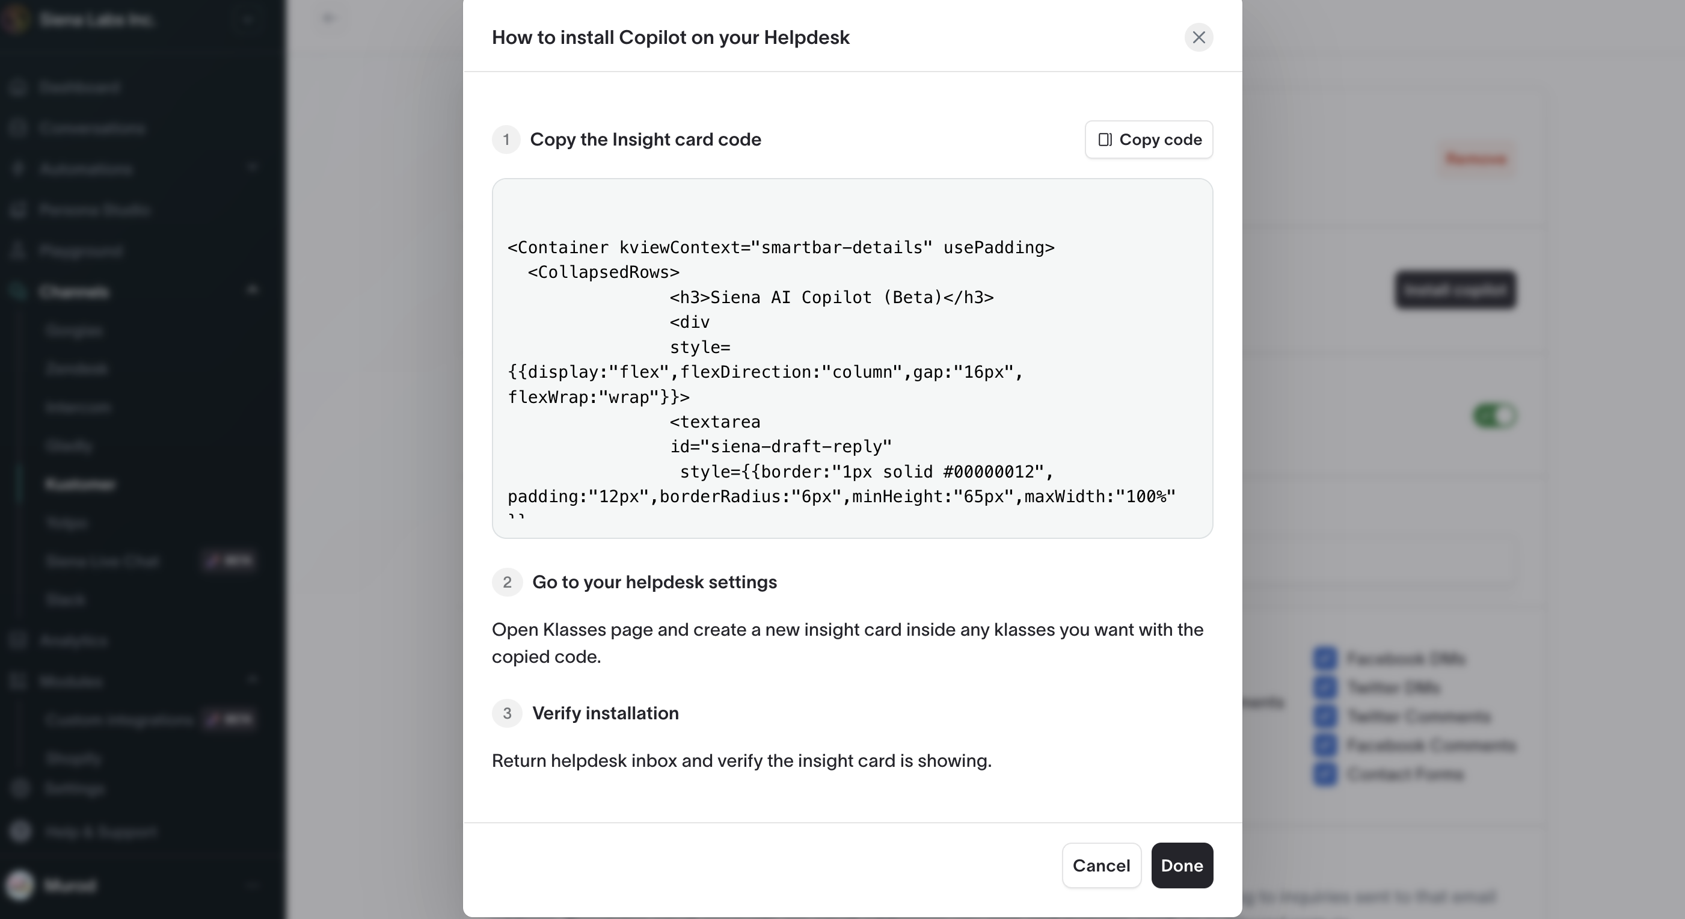Click the dialog title 'How to install Copilot on your Helpdesk'
Image resolution: width=1685 pixels, height=919 pixels.
[x=671, y=37]
